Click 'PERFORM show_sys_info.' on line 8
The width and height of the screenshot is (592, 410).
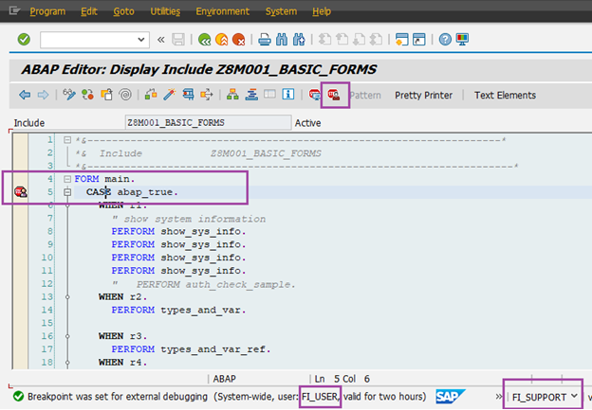[x=178, y=231]
